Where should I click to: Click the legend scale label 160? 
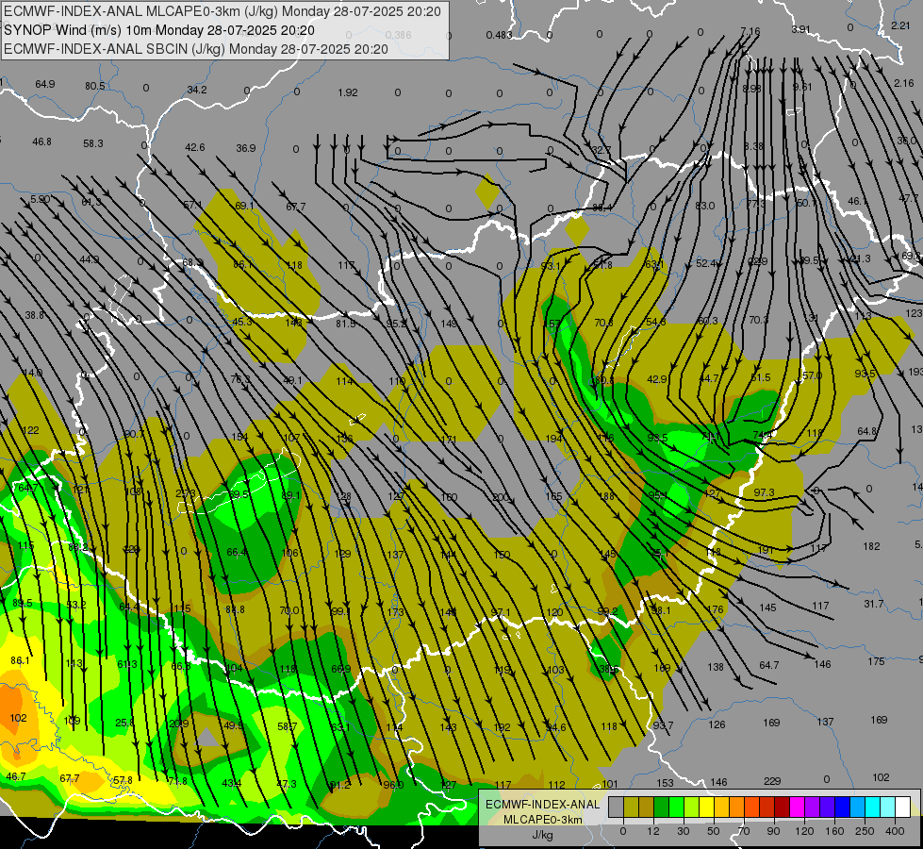[x=834, y=831]
